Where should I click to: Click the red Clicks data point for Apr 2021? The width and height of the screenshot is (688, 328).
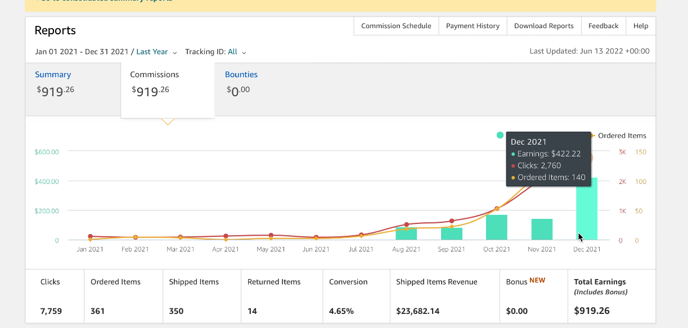tap(226, 236)
